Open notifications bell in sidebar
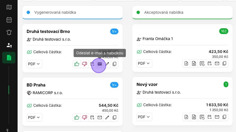 click(x=9, y=32)
